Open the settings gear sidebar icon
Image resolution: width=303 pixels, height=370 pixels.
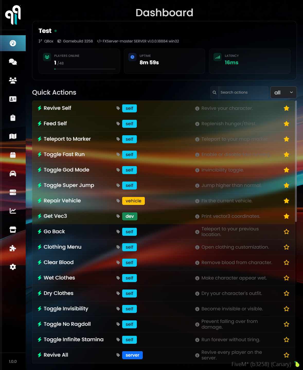(13, 267)
